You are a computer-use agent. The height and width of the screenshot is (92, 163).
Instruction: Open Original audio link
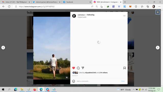[82, 17]
